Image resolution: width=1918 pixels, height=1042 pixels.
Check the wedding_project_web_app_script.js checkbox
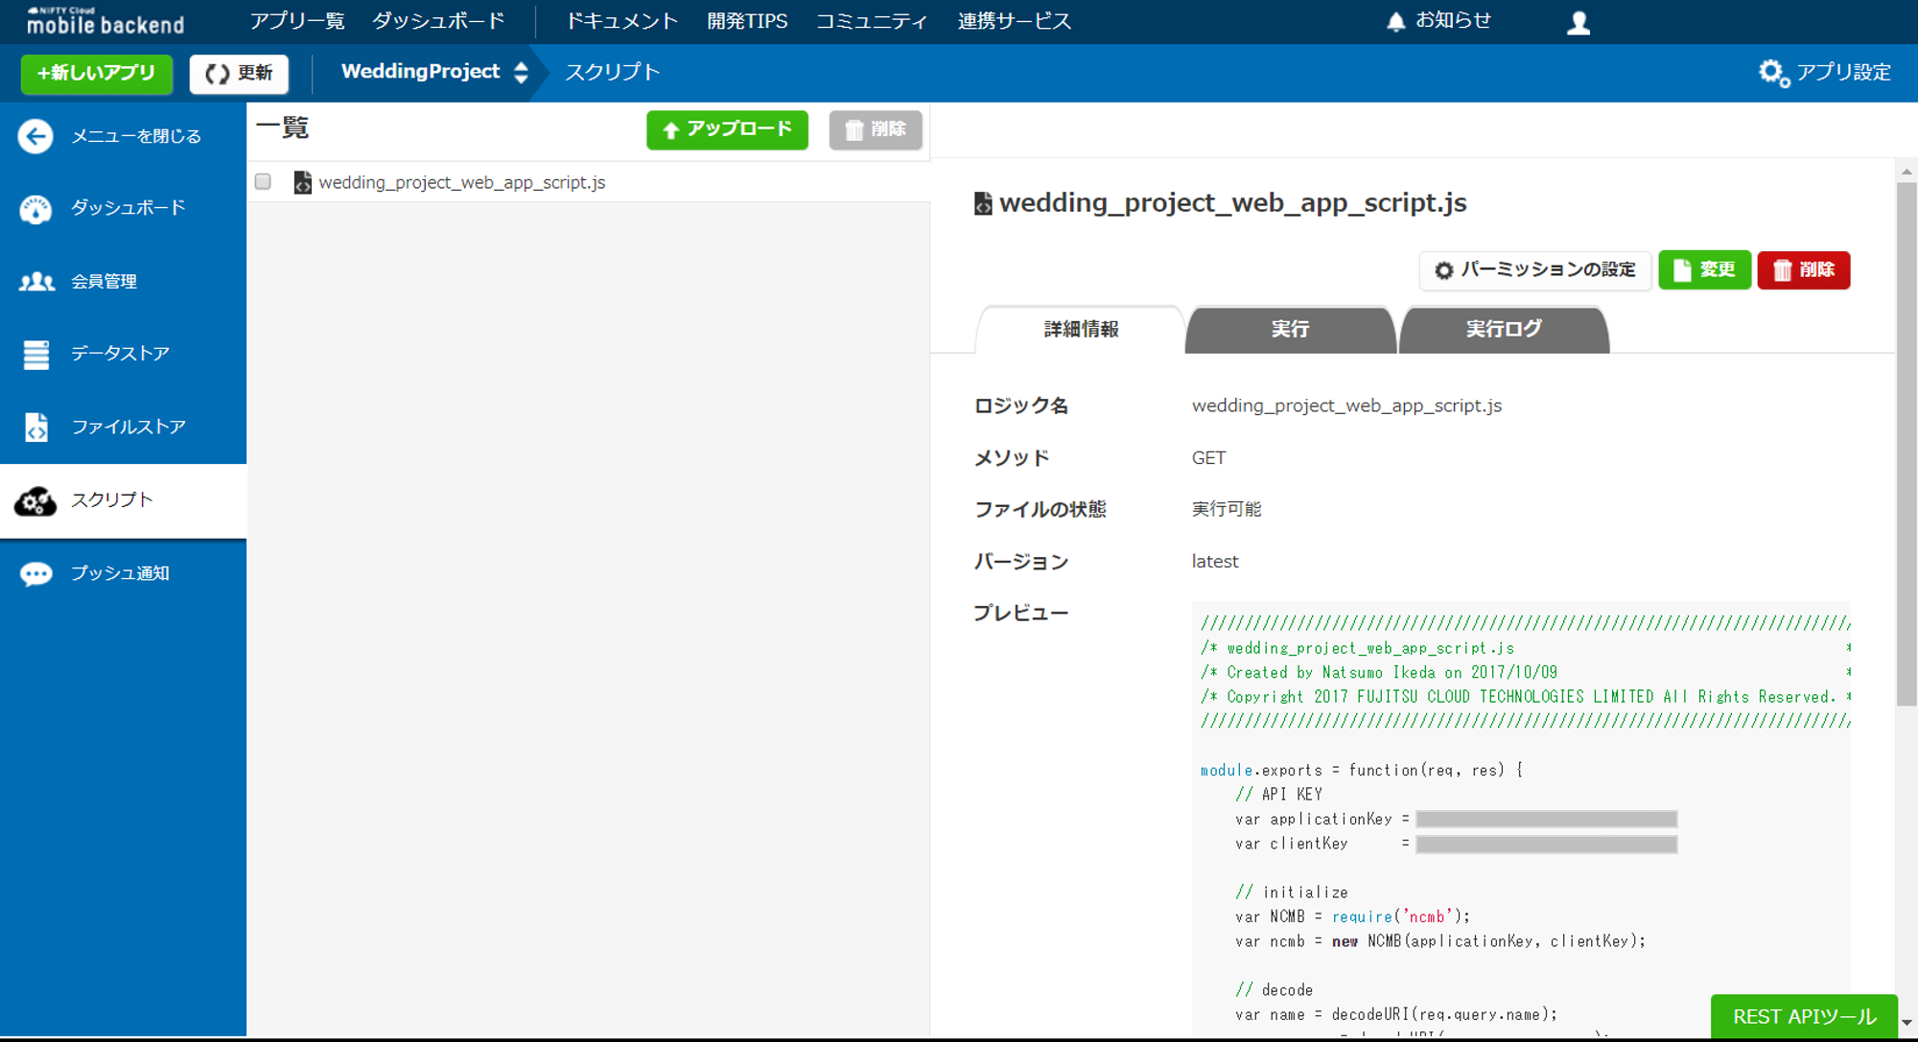[264, 182]
